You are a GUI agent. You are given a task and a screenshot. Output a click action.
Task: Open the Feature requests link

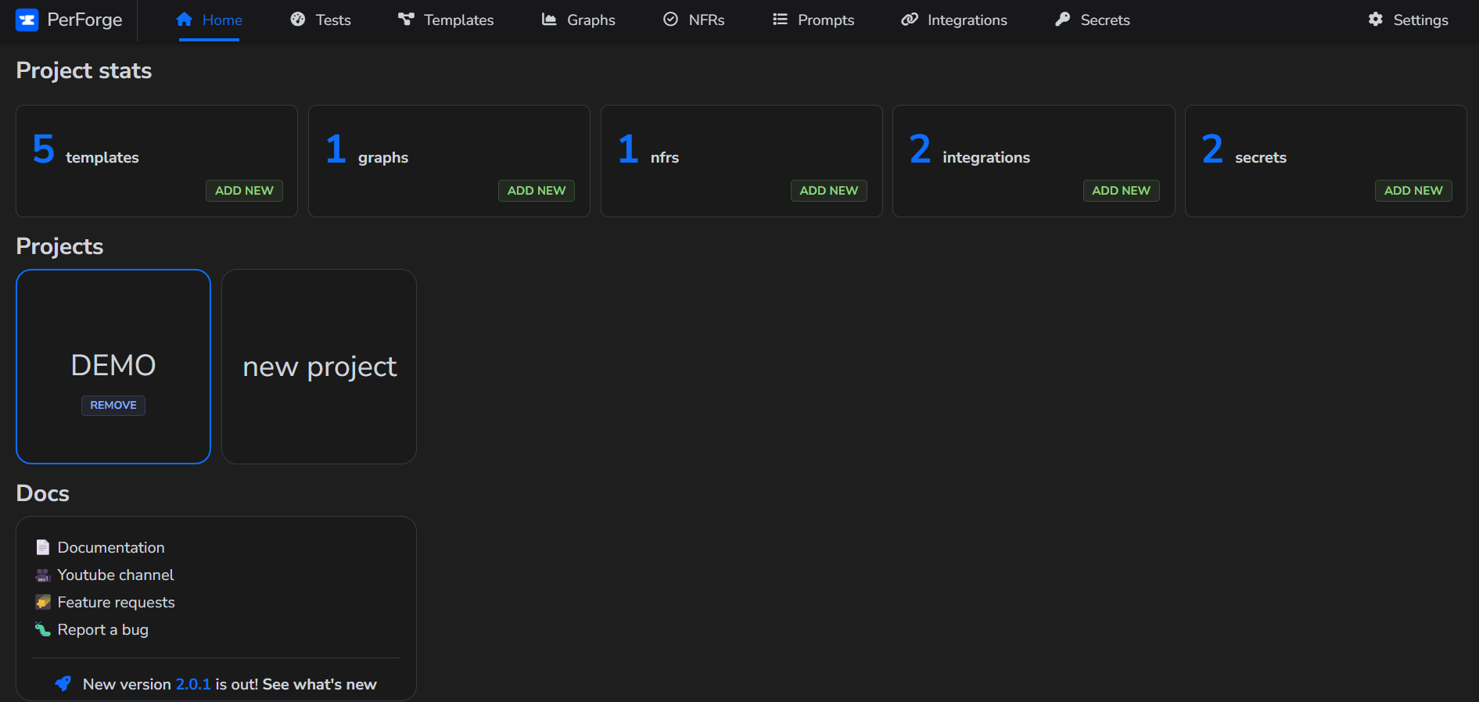[116, 602]
